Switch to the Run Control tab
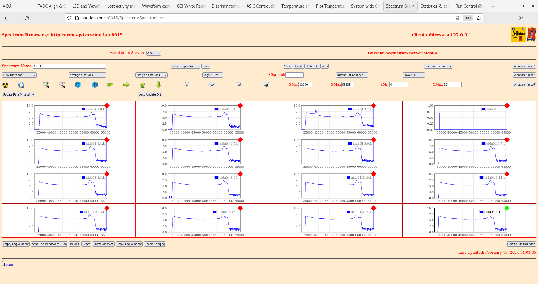This screenshot has width=538, height=284. 468,6
